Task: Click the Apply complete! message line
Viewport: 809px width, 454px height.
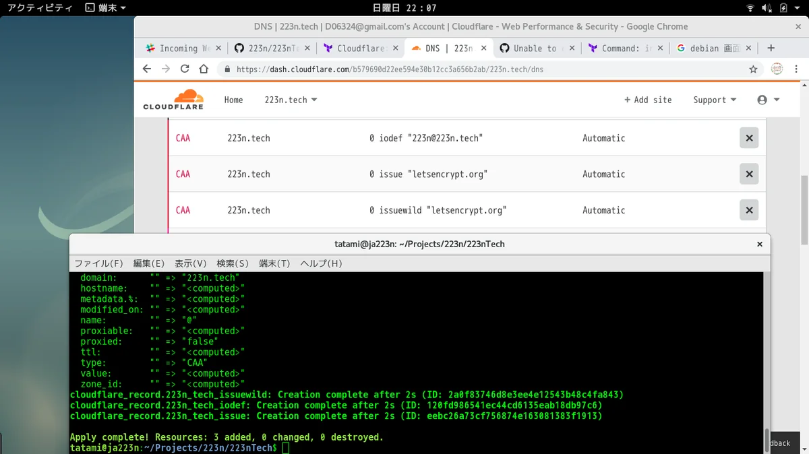Action: click(x=227, y=437)
